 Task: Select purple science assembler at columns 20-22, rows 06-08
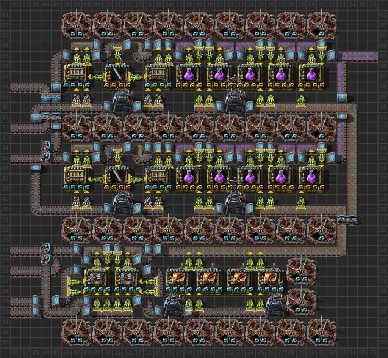219,76
